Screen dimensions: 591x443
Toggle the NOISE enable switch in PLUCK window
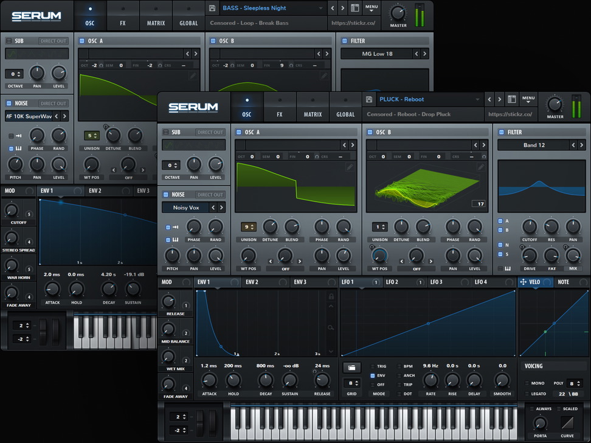click(165, 195)
